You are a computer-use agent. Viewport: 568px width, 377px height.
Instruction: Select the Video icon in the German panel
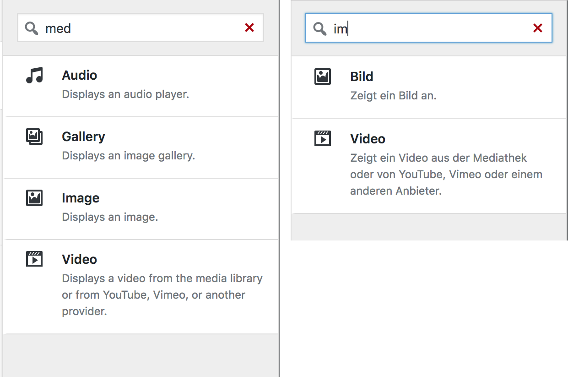tap(323, 138)
